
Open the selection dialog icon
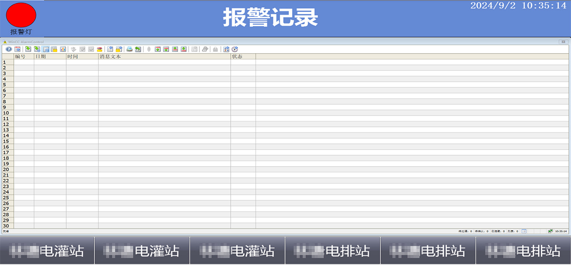click(110, 49)
